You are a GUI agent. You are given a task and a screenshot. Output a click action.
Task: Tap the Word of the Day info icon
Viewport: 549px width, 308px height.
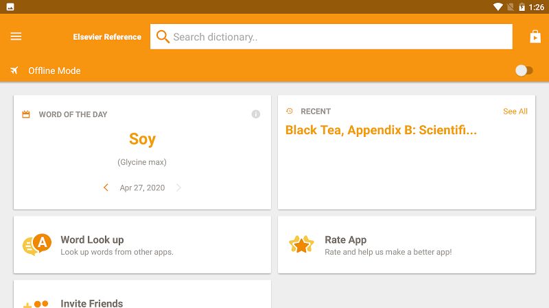(256, 114)
